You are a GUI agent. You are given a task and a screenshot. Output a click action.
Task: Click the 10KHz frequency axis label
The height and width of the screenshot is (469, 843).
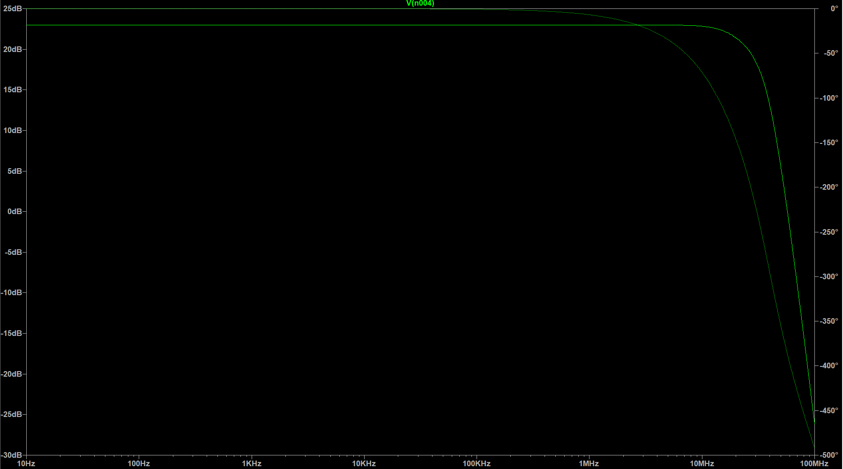pos(364,463)
